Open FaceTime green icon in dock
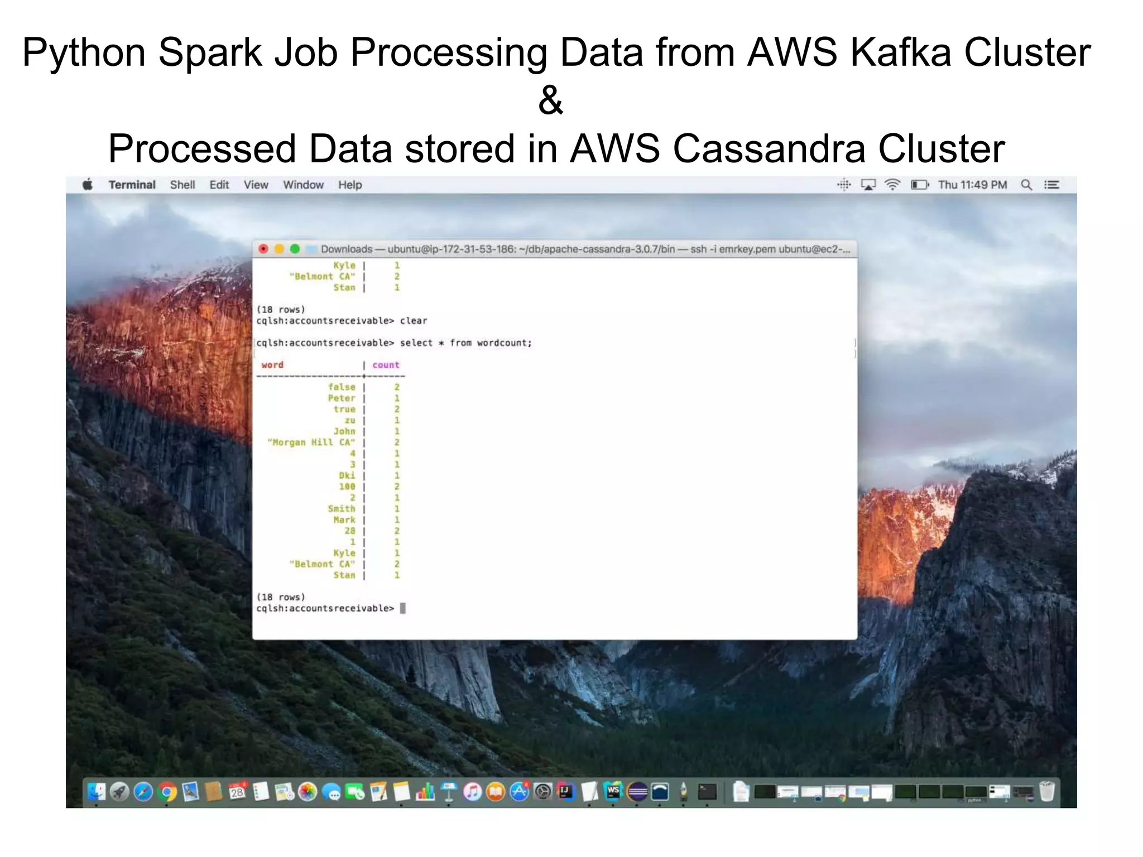Viewport: 1143px width, 857px height. pyautogui.click(x=355, y=792)
